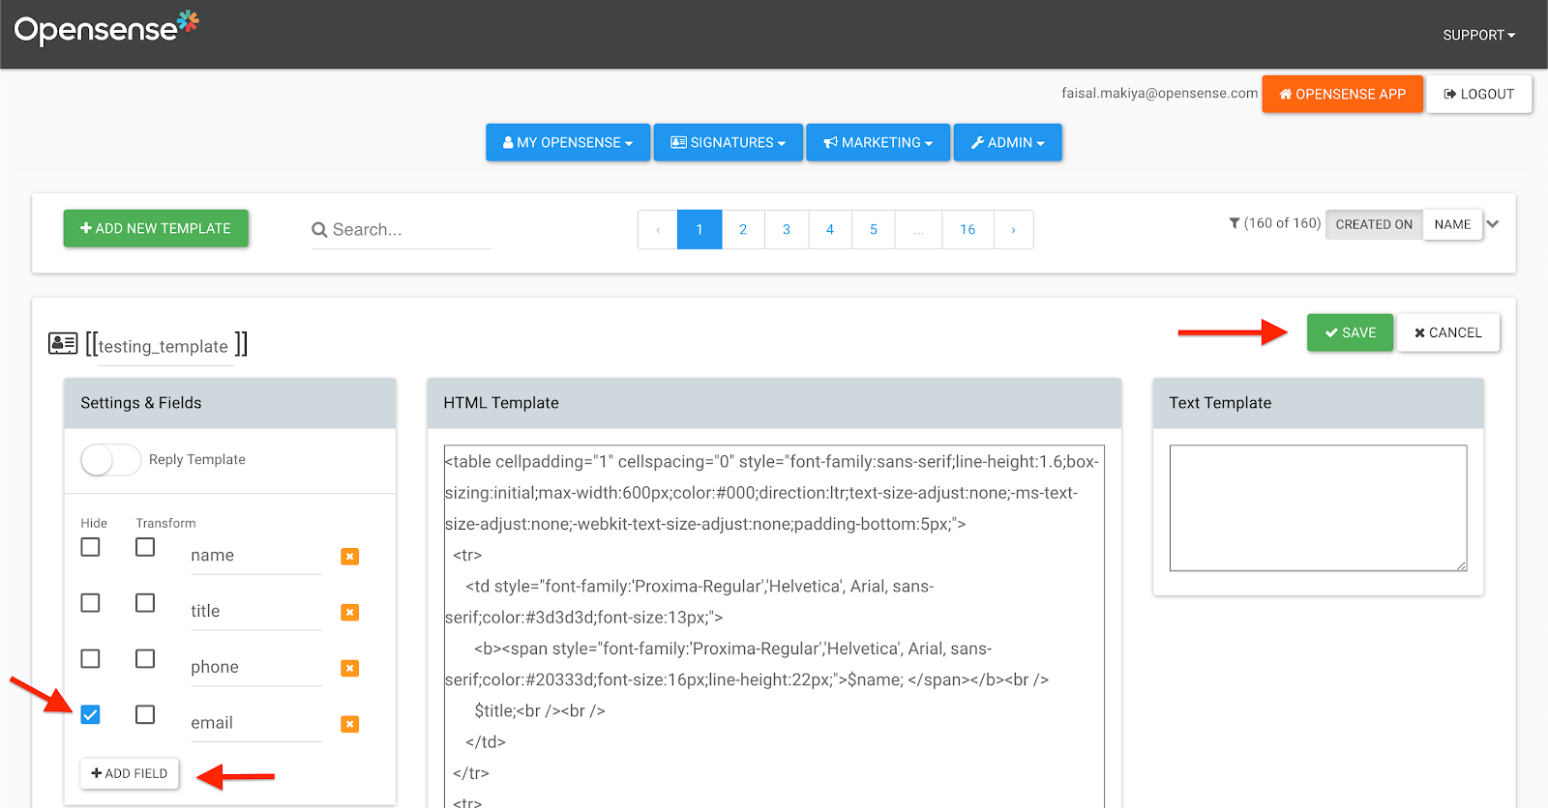
Task: Click the Opensense logo
Action: click(x=106, y=29)
